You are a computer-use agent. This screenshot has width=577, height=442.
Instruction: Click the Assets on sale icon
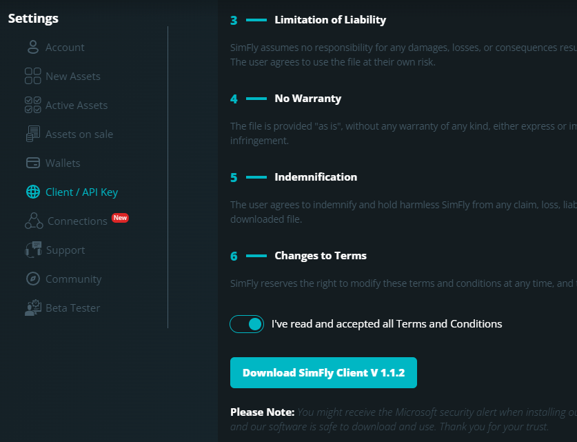pos(32,134)
